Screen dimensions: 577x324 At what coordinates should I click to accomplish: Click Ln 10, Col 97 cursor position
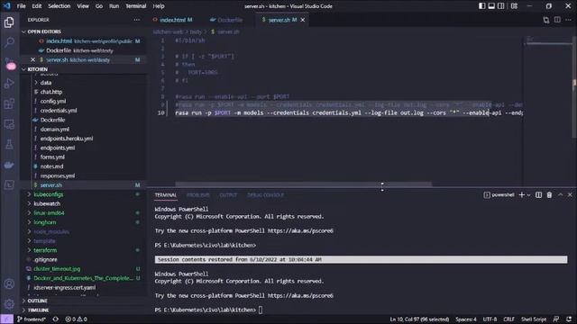click(419, 319)
